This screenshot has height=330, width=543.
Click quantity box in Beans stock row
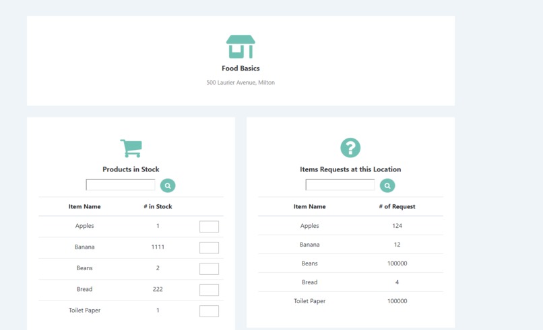coord(209,269)
